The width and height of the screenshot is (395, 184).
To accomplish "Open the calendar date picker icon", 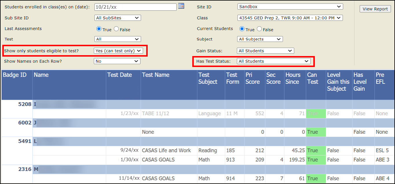I will pyautogui.click(x=181, y=6).
